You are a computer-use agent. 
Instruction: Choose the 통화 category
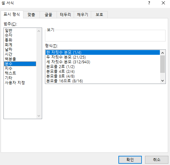click(x=20, y=40)
